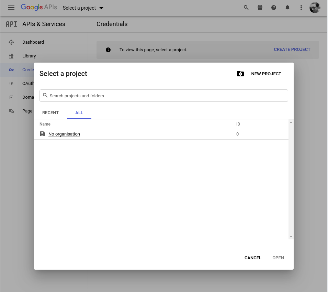Open the notifications bell
Viewport: 328px width, 292px height.
(x=287, y=8)
